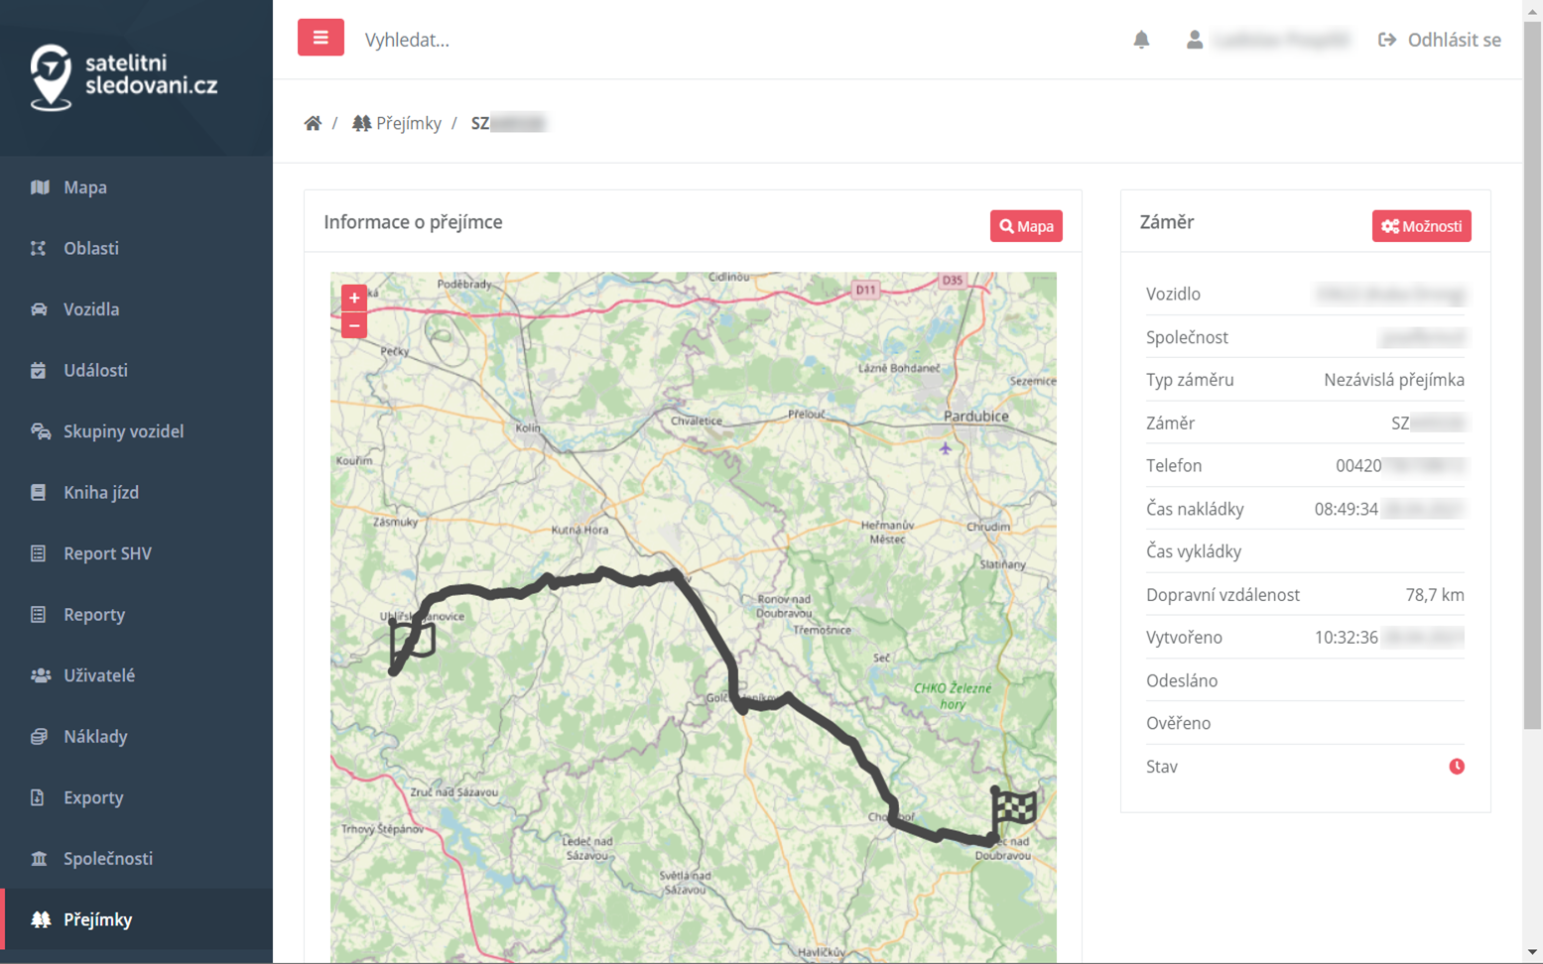The image size is (1543, 964).
Task: Click the route start flag marker
Action: pos(413,640)
